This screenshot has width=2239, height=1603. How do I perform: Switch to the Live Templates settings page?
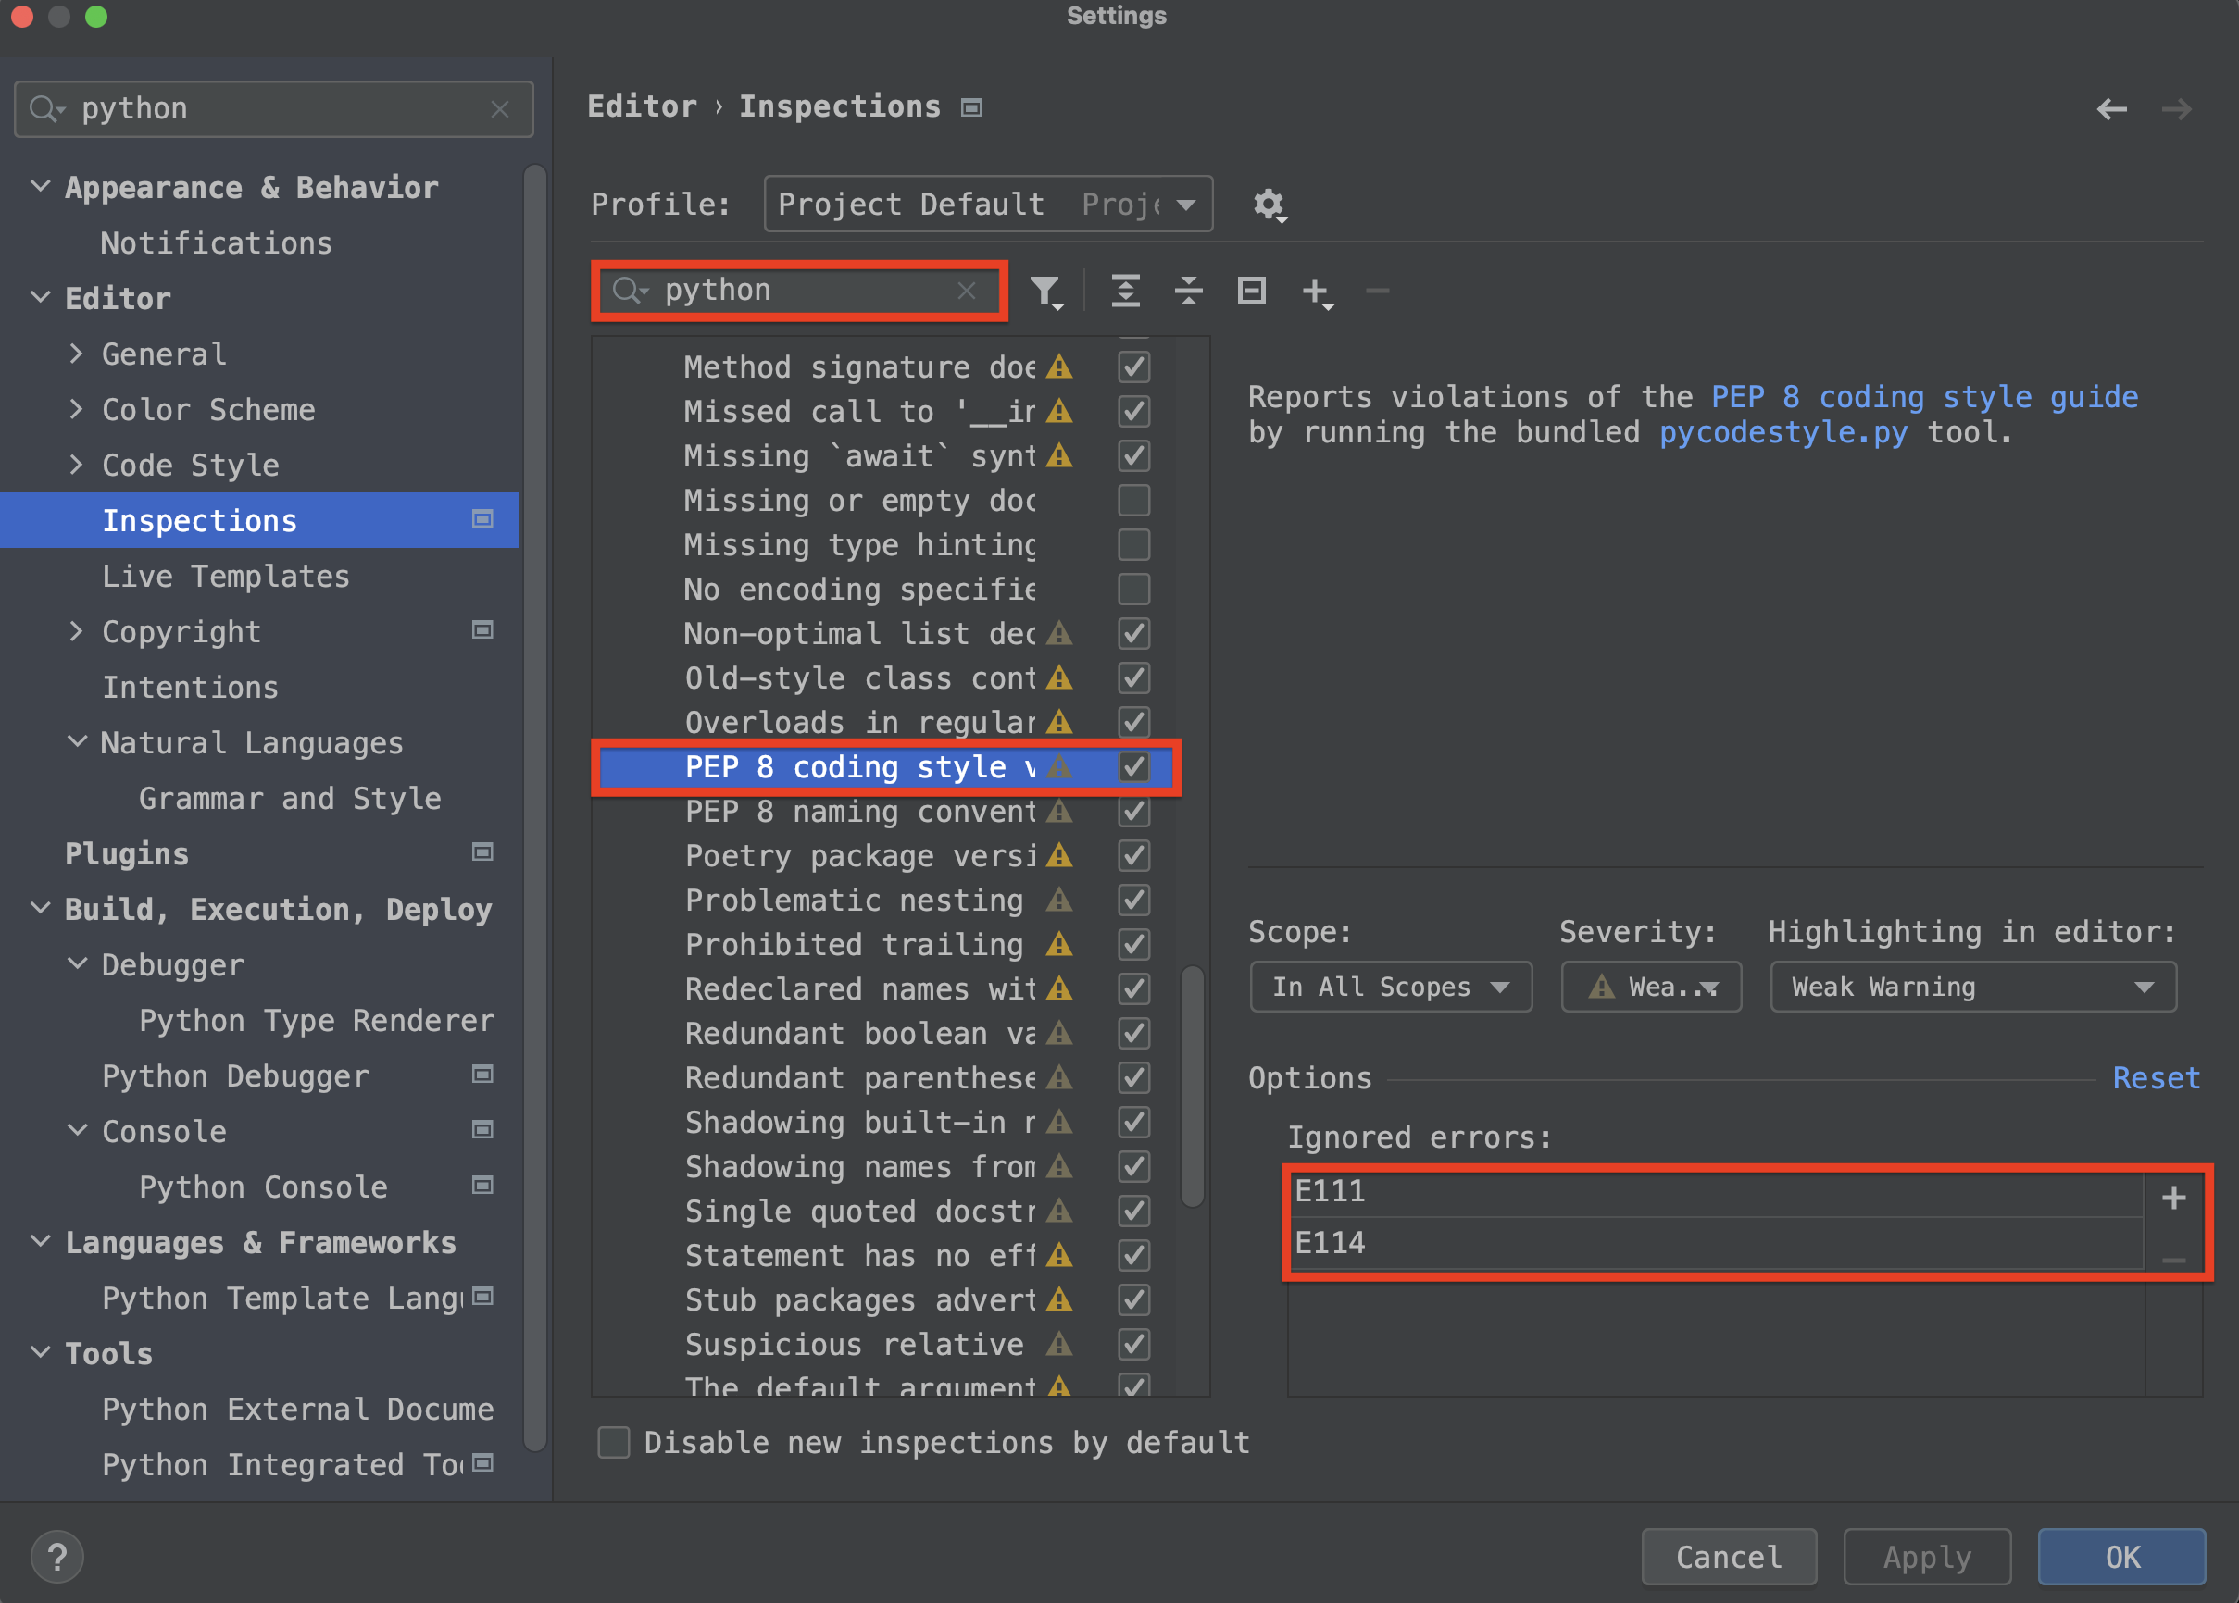point(225,576)
